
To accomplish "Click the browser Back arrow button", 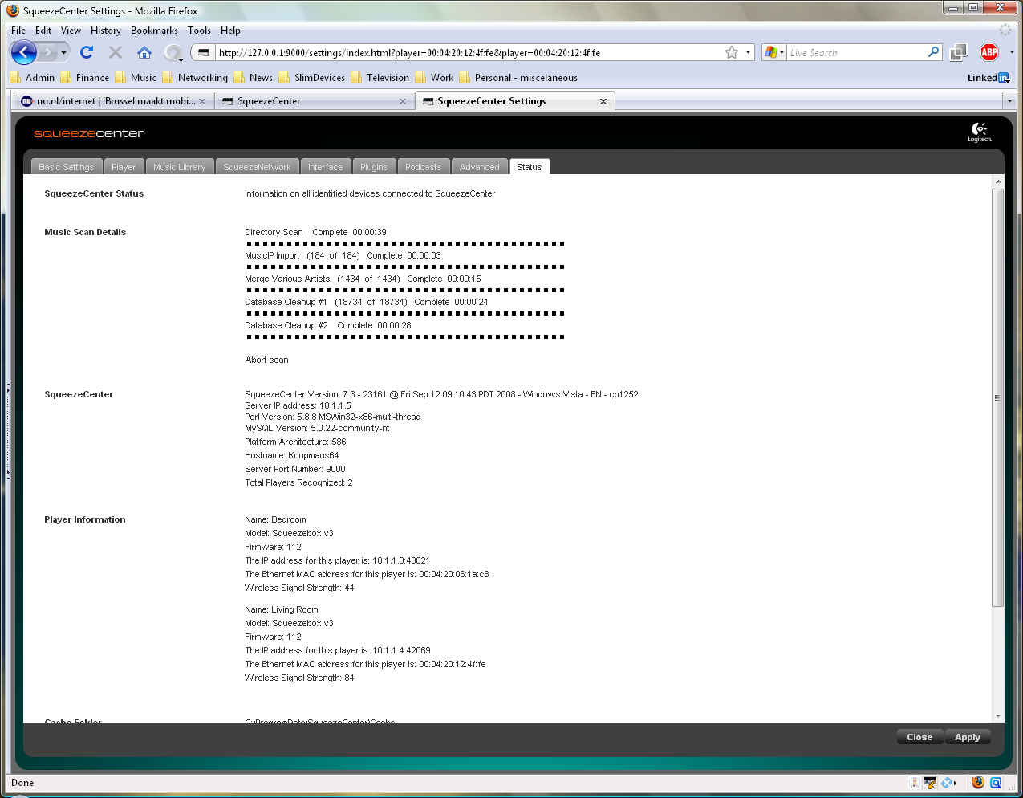I will coord(24,53).
